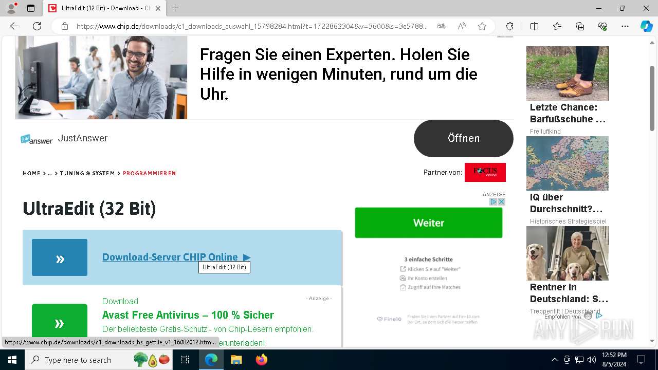Open the JustAnswer logo link
This screenshot has width=658, height=370.
click(x=36, y=139)
